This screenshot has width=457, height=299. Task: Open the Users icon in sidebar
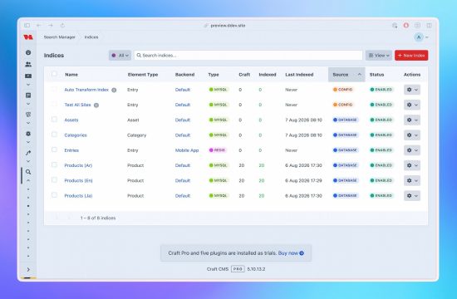coord(28,64)
